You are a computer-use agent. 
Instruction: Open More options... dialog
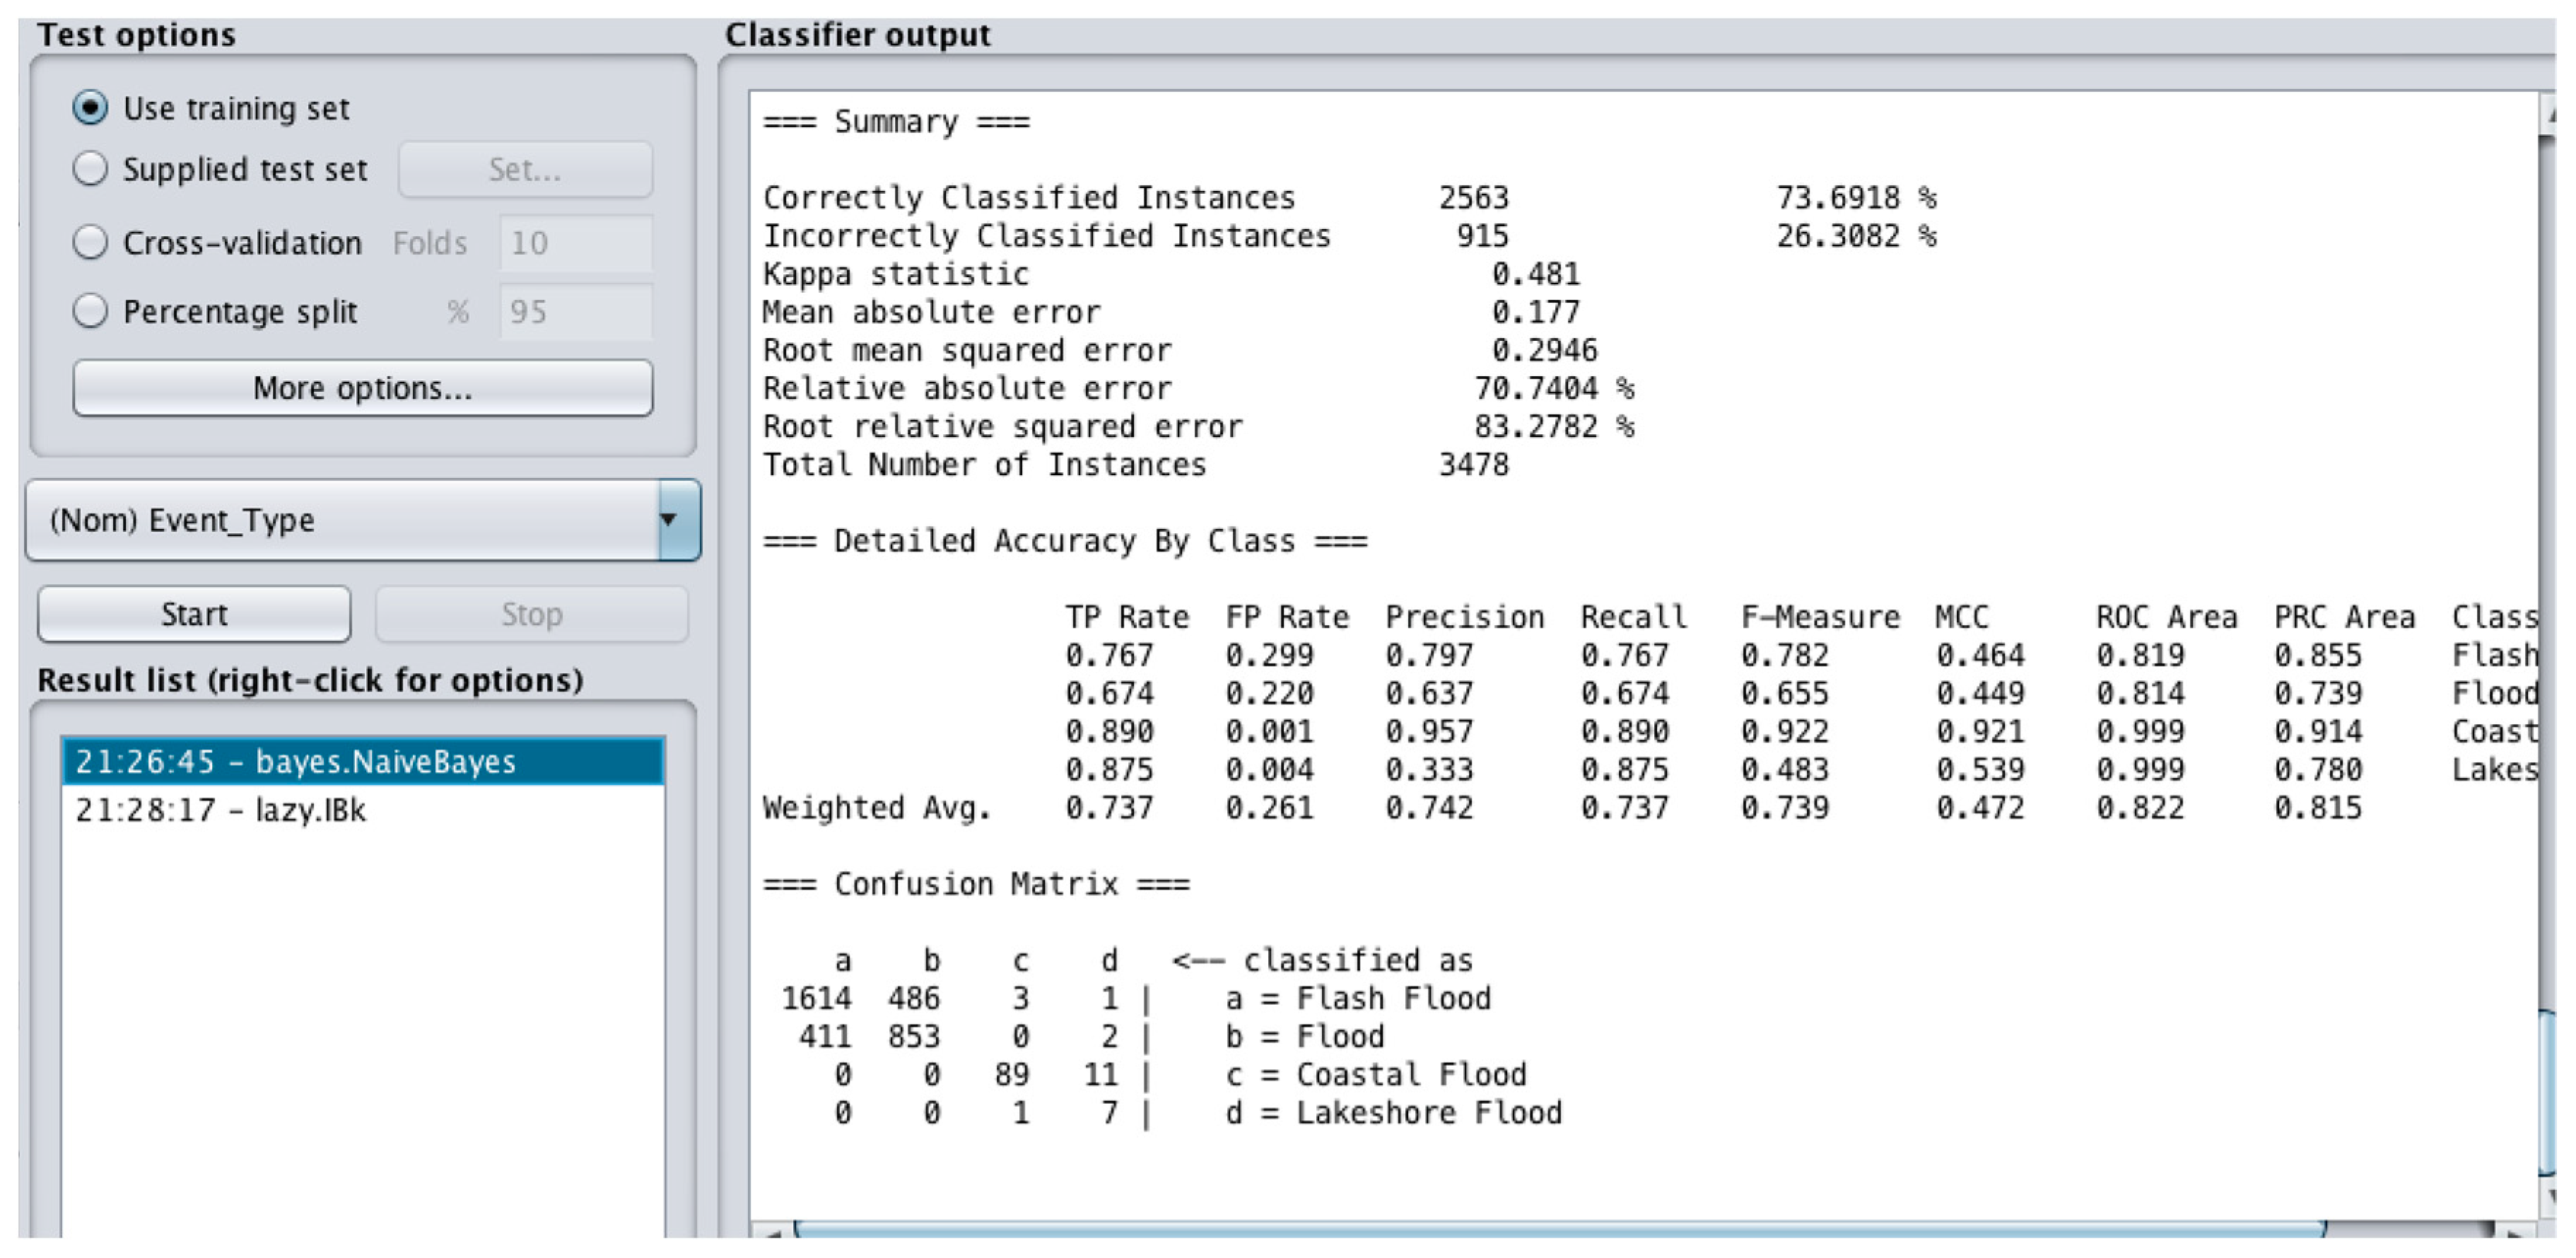point(362,388)
